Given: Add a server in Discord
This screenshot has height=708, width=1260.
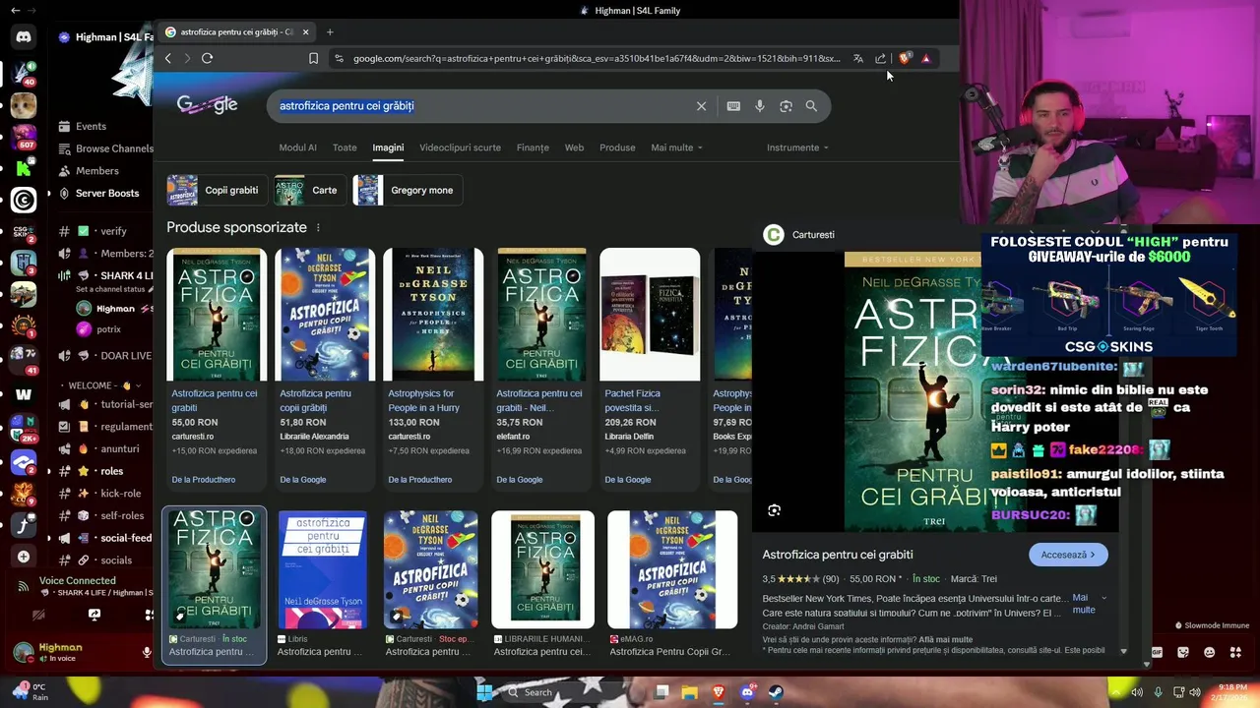Looking at the screenshot, I should (24, 557).
